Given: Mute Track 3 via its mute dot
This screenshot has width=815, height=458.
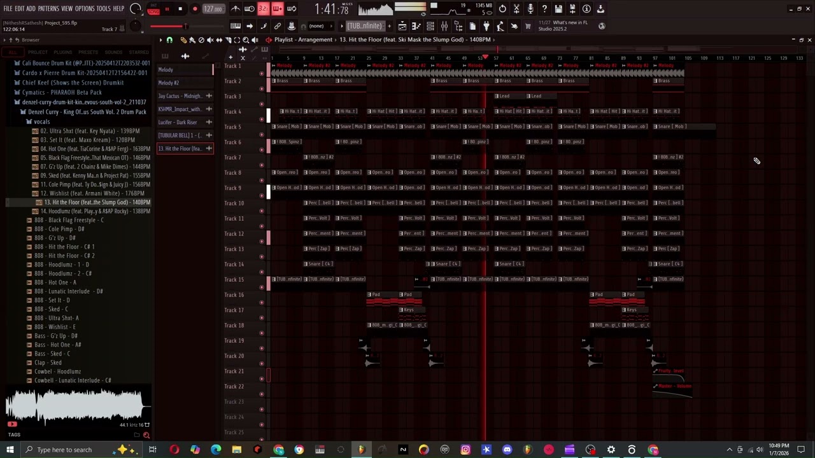Looking at the screenshot, I should tap(261, 104).
